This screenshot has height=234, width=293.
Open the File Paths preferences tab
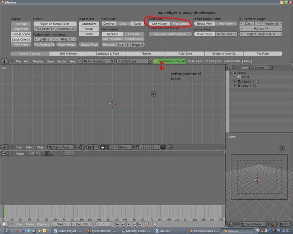pos(263,53)
